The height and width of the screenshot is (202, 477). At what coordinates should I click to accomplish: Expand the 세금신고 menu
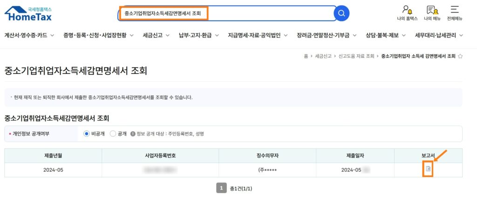point(157,35)
